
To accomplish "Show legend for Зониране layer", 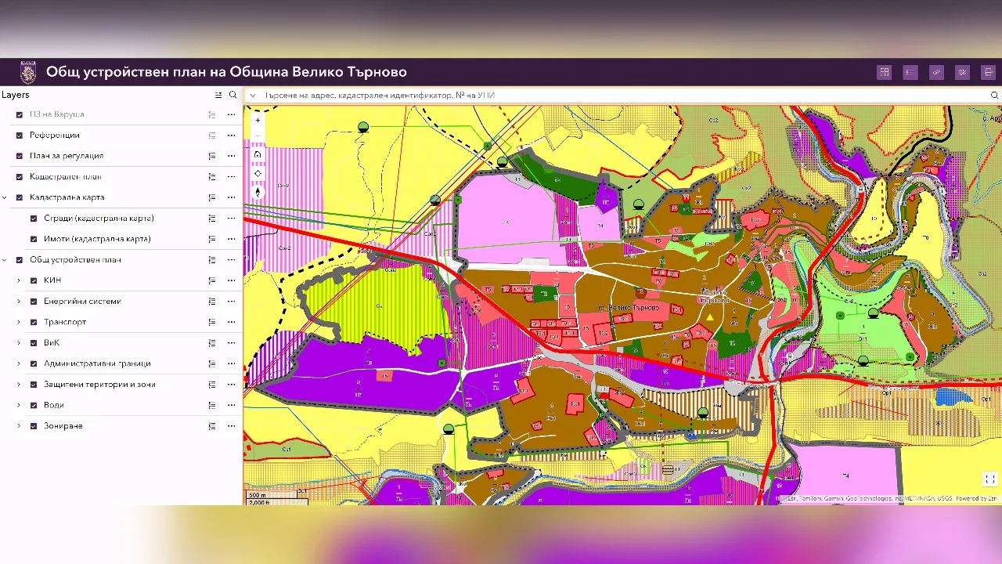I will click(211, 426).
